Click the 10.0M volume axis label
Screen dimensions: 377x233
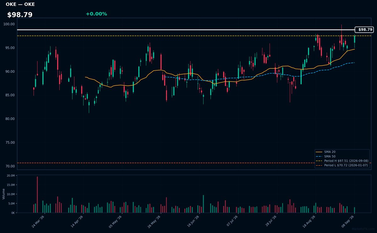point(11,194)
